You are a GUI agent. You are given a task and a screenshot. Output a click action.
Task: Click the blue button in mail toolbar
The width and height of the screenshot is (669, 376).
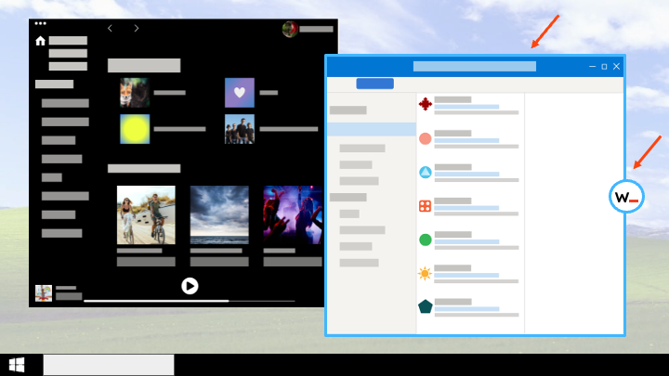coord(375,84)
